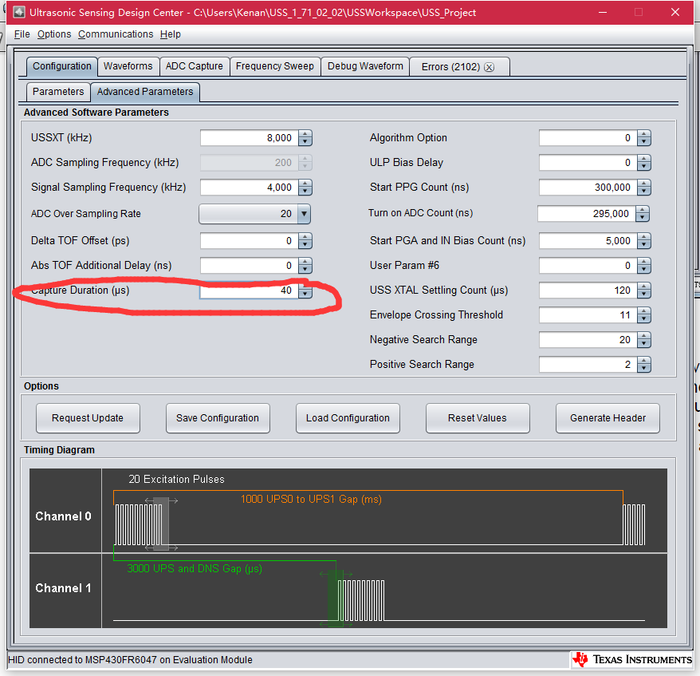Switch to the Parameters sub-tab

(58, 92)
